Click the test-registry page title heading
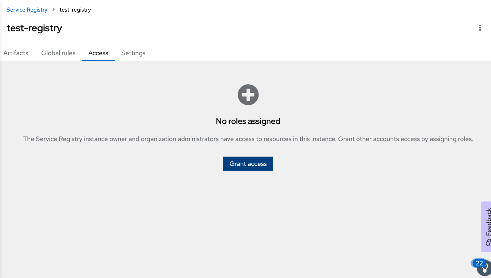Image resolution: width=491 pixels, height=278 pixels. coord(34,28)
